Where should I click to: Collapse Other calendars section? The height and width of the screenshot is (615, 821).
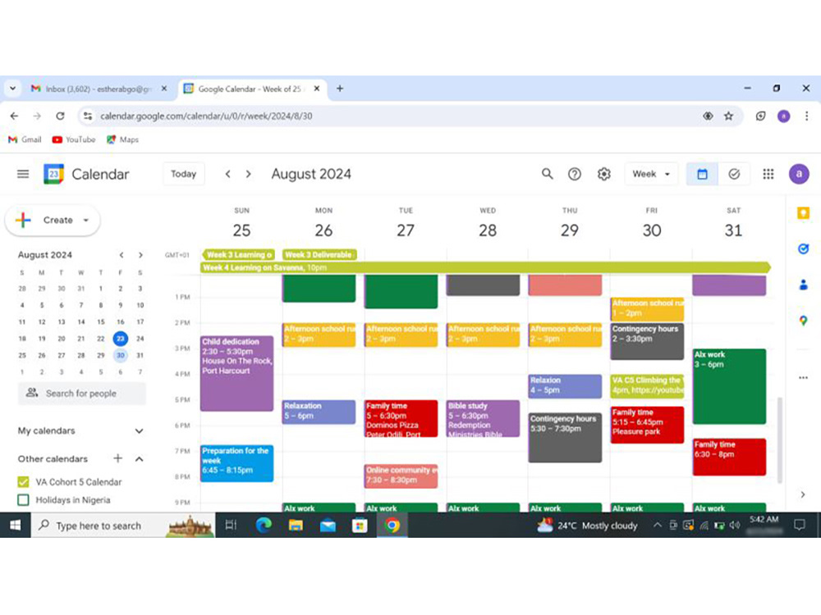pyautogui.click(x=140, y=458)
